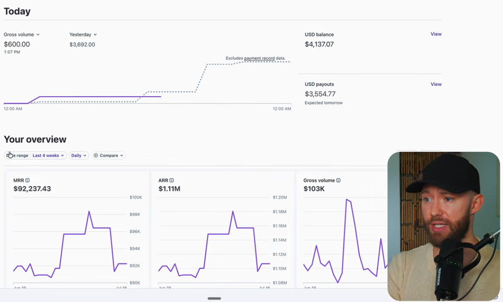Select yesterday's $3,692.00 amount
The image size is (503, 302).
(x=82, y=44)
